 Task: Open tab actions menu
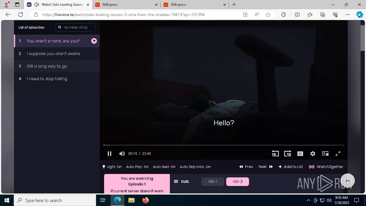(x=17, y=5)
